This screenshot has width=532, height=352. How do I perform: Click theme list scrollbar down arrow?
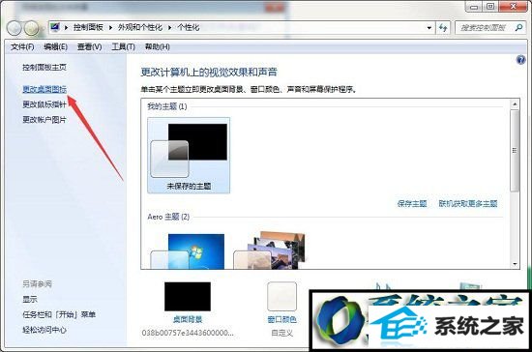click(x=515, y=264)
